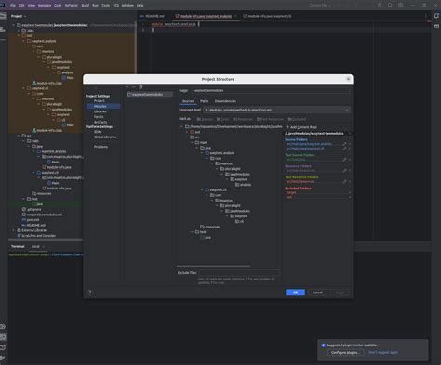Click Don't suggest again link
The image size is (441, 365).
click(383, 353)
